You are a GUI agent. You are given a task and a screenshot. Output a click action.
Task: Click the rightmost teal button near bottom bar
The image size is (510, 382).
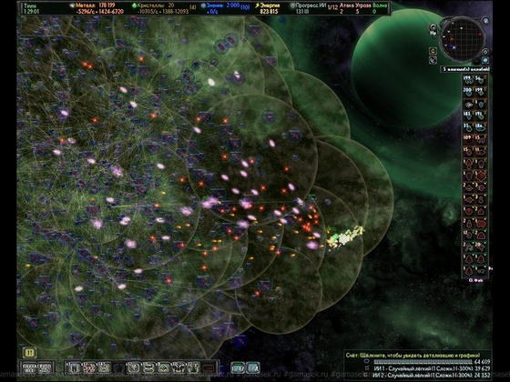tap(253, 368)
